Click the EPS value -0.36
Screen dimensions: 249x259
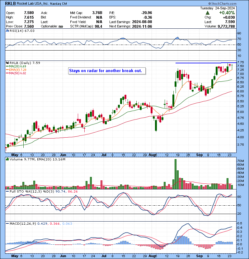click(148, 17)
